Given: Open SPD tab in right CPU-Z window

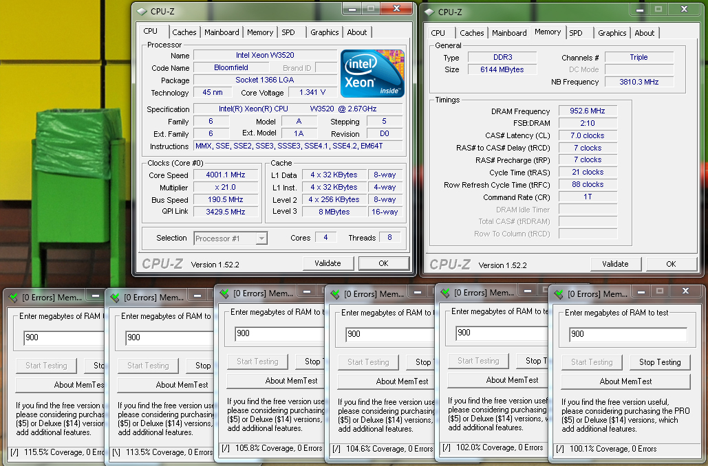Looking at the screenshot, I should (576, 33).
